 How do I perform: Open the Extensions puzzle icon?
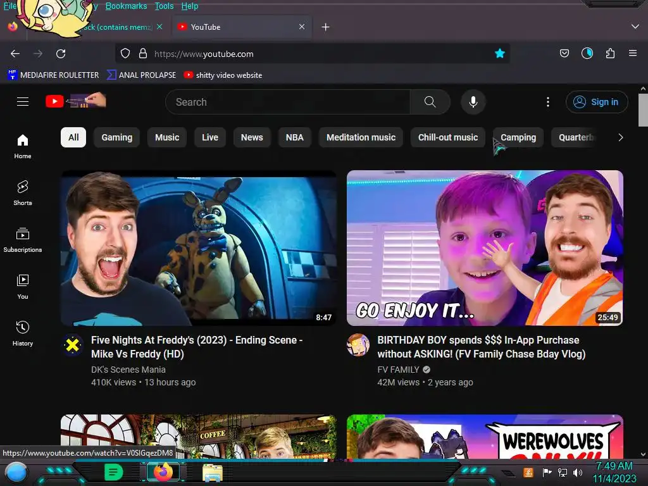pyautogui.click(x=610, y=53)
